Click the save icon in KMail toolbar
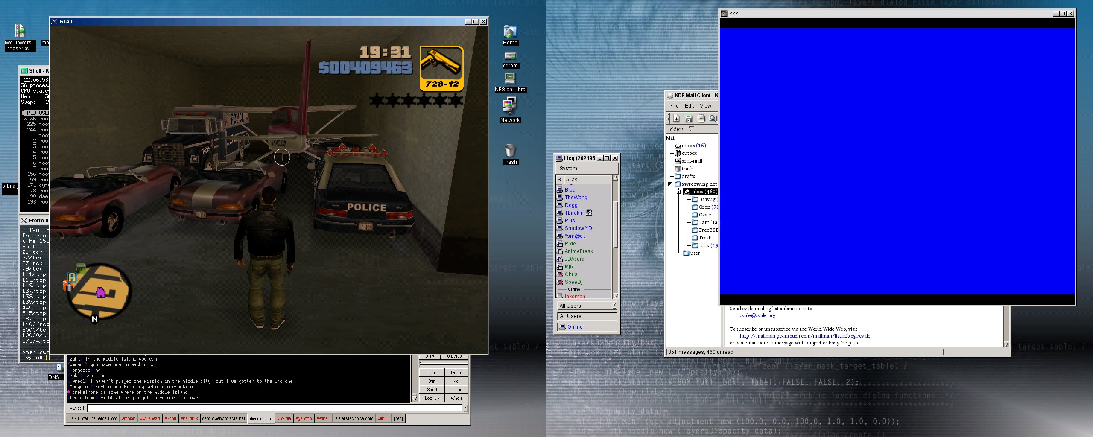 [689, 118]
